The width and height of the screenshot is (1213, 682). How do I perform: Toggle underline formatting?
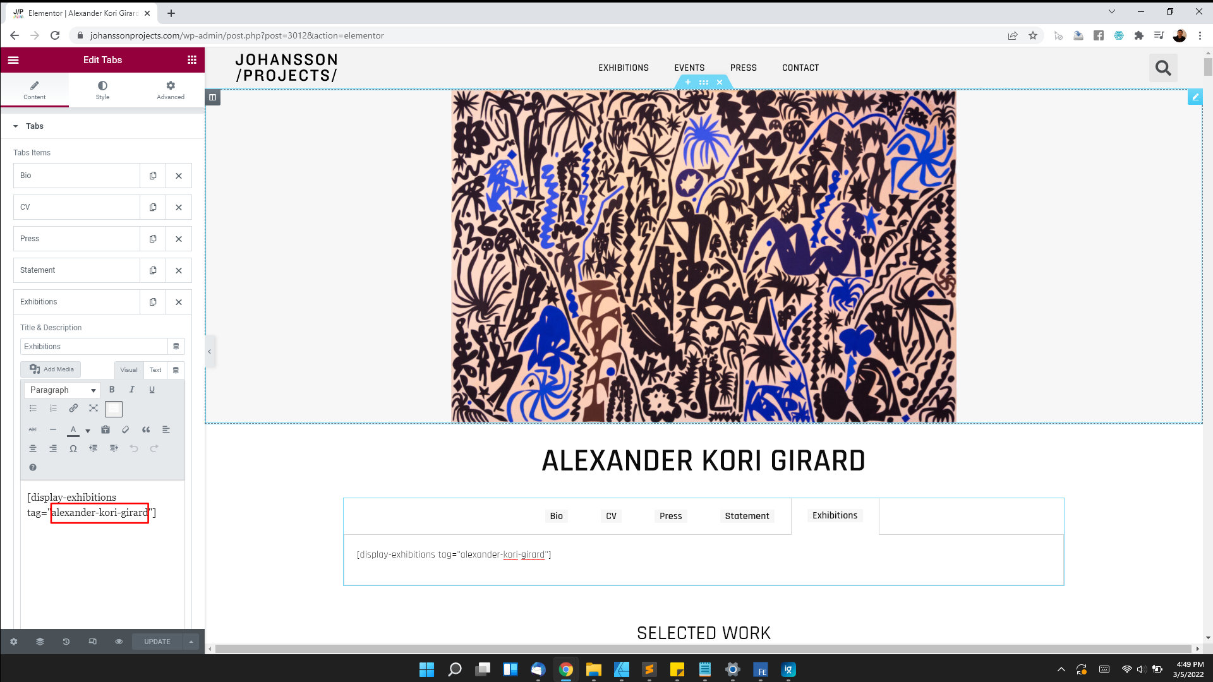(x=152, y=390)
